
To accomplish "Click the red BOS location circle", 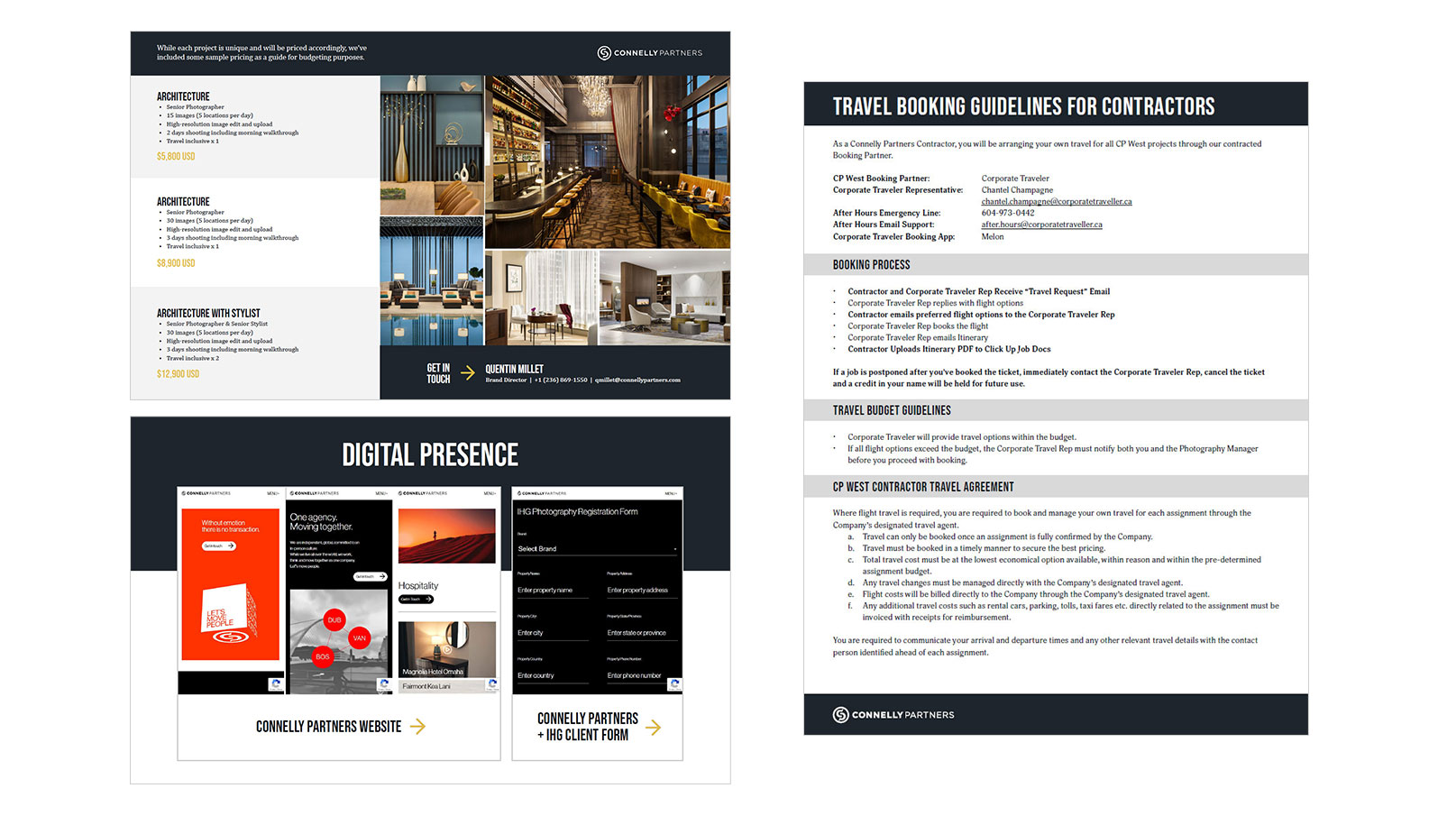I will click(x=322, y=656).
